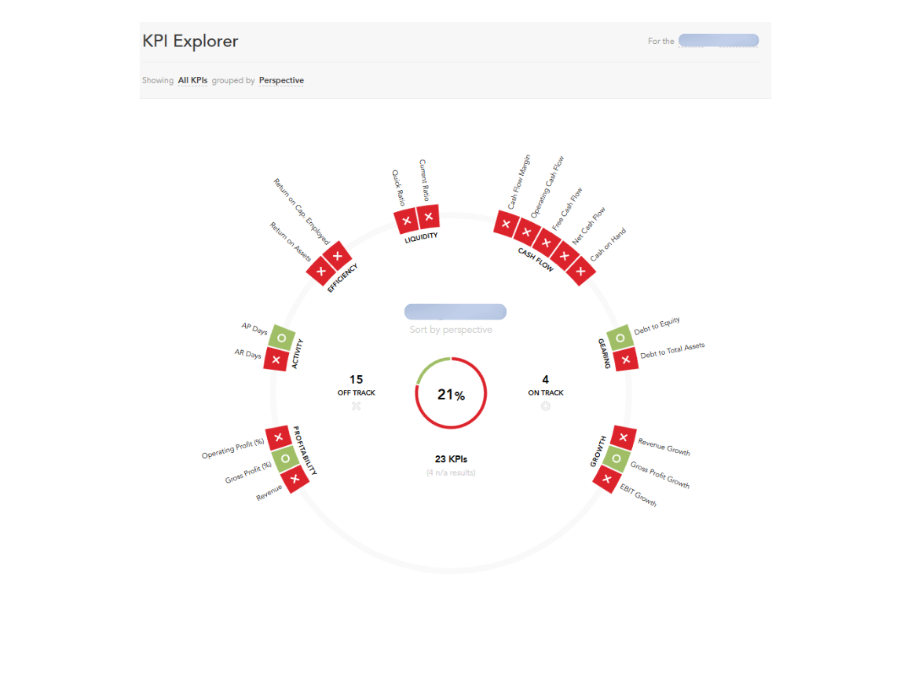Open the Debt to Equity green tile
Screen dimensions: 911x679
(620, 338)
